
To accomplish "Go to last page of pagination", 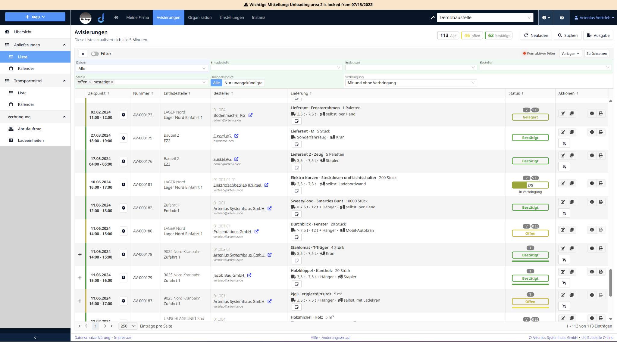I will coord(112,326).
